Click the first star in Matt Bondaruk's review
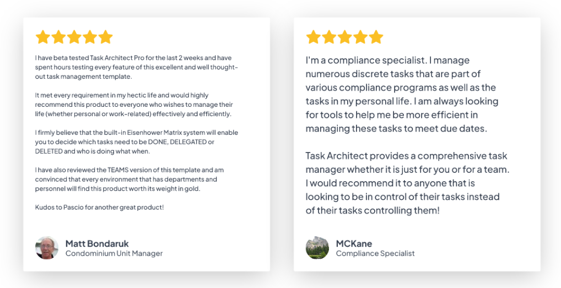561x288 pixels. pos(42,37)
